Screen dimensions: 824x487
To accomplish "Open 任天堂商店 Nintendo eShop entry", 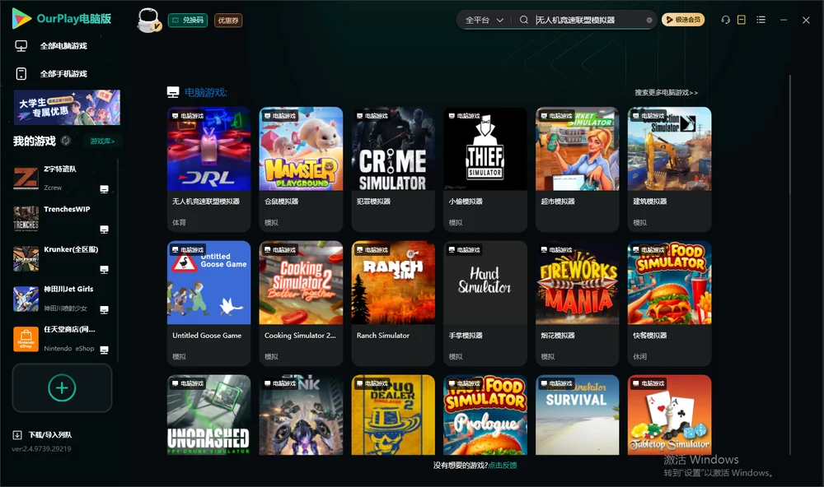I will point(62,339).
